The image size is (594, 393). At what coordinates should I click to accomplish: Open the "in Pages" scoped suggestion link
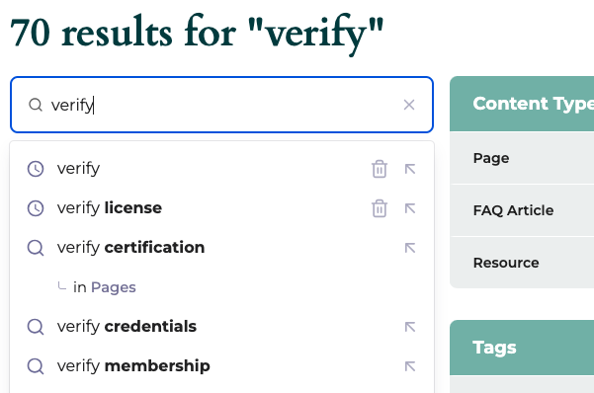pos(105,287)
